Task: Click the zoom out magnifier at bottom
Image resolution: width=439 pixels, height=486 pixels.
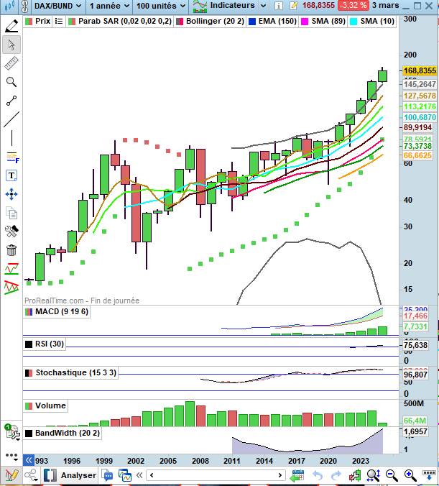Action: [x=392, y=475]
